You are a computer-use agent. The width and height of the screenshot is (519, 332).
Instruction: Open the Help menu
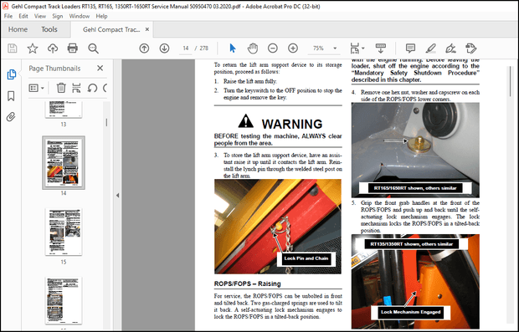[x=101, y=16]
